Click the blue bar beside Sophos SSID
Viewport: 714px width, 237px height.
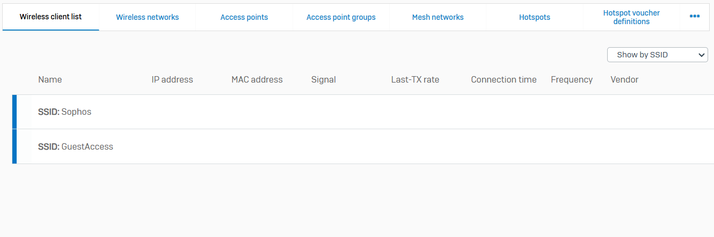tap(14, 112)
